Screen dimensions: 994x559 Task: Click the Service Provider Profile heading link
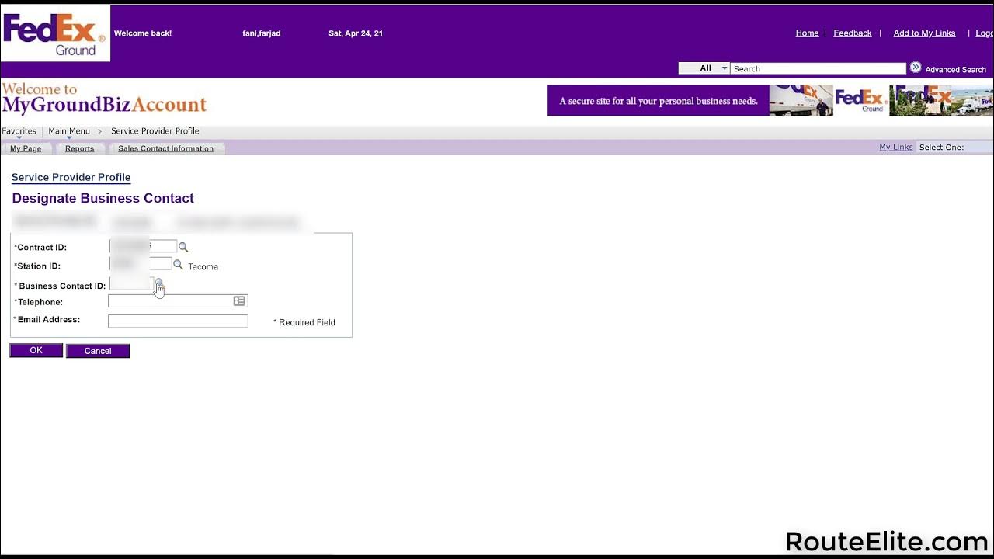pyautogui.click(x=71, y=178)
